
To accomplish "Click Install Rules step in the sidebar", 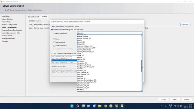I will [5, 16].
